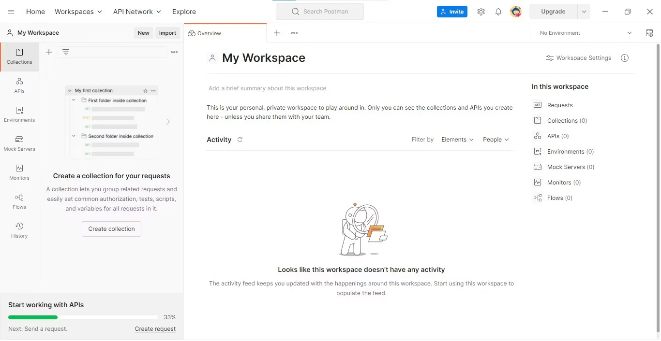Click the plus icon to add collection
The width and height of the screenshot is (661, 341).
[49, 52]
